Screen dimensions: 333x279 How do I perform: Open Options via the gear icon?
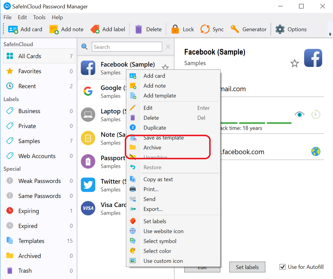pos(280,29)
